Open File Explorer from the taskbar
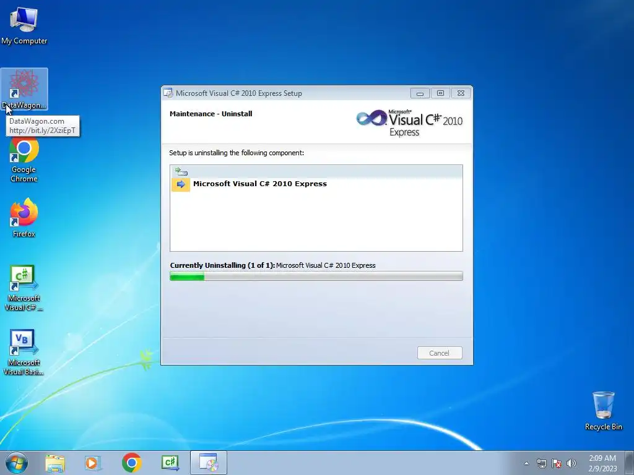634x475 pixels. 55,463
